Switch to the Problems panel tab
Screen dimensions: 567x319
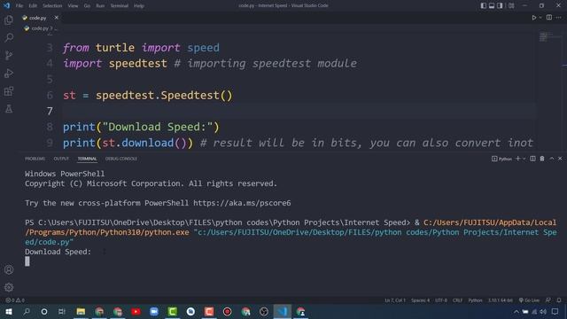point(35,159)
